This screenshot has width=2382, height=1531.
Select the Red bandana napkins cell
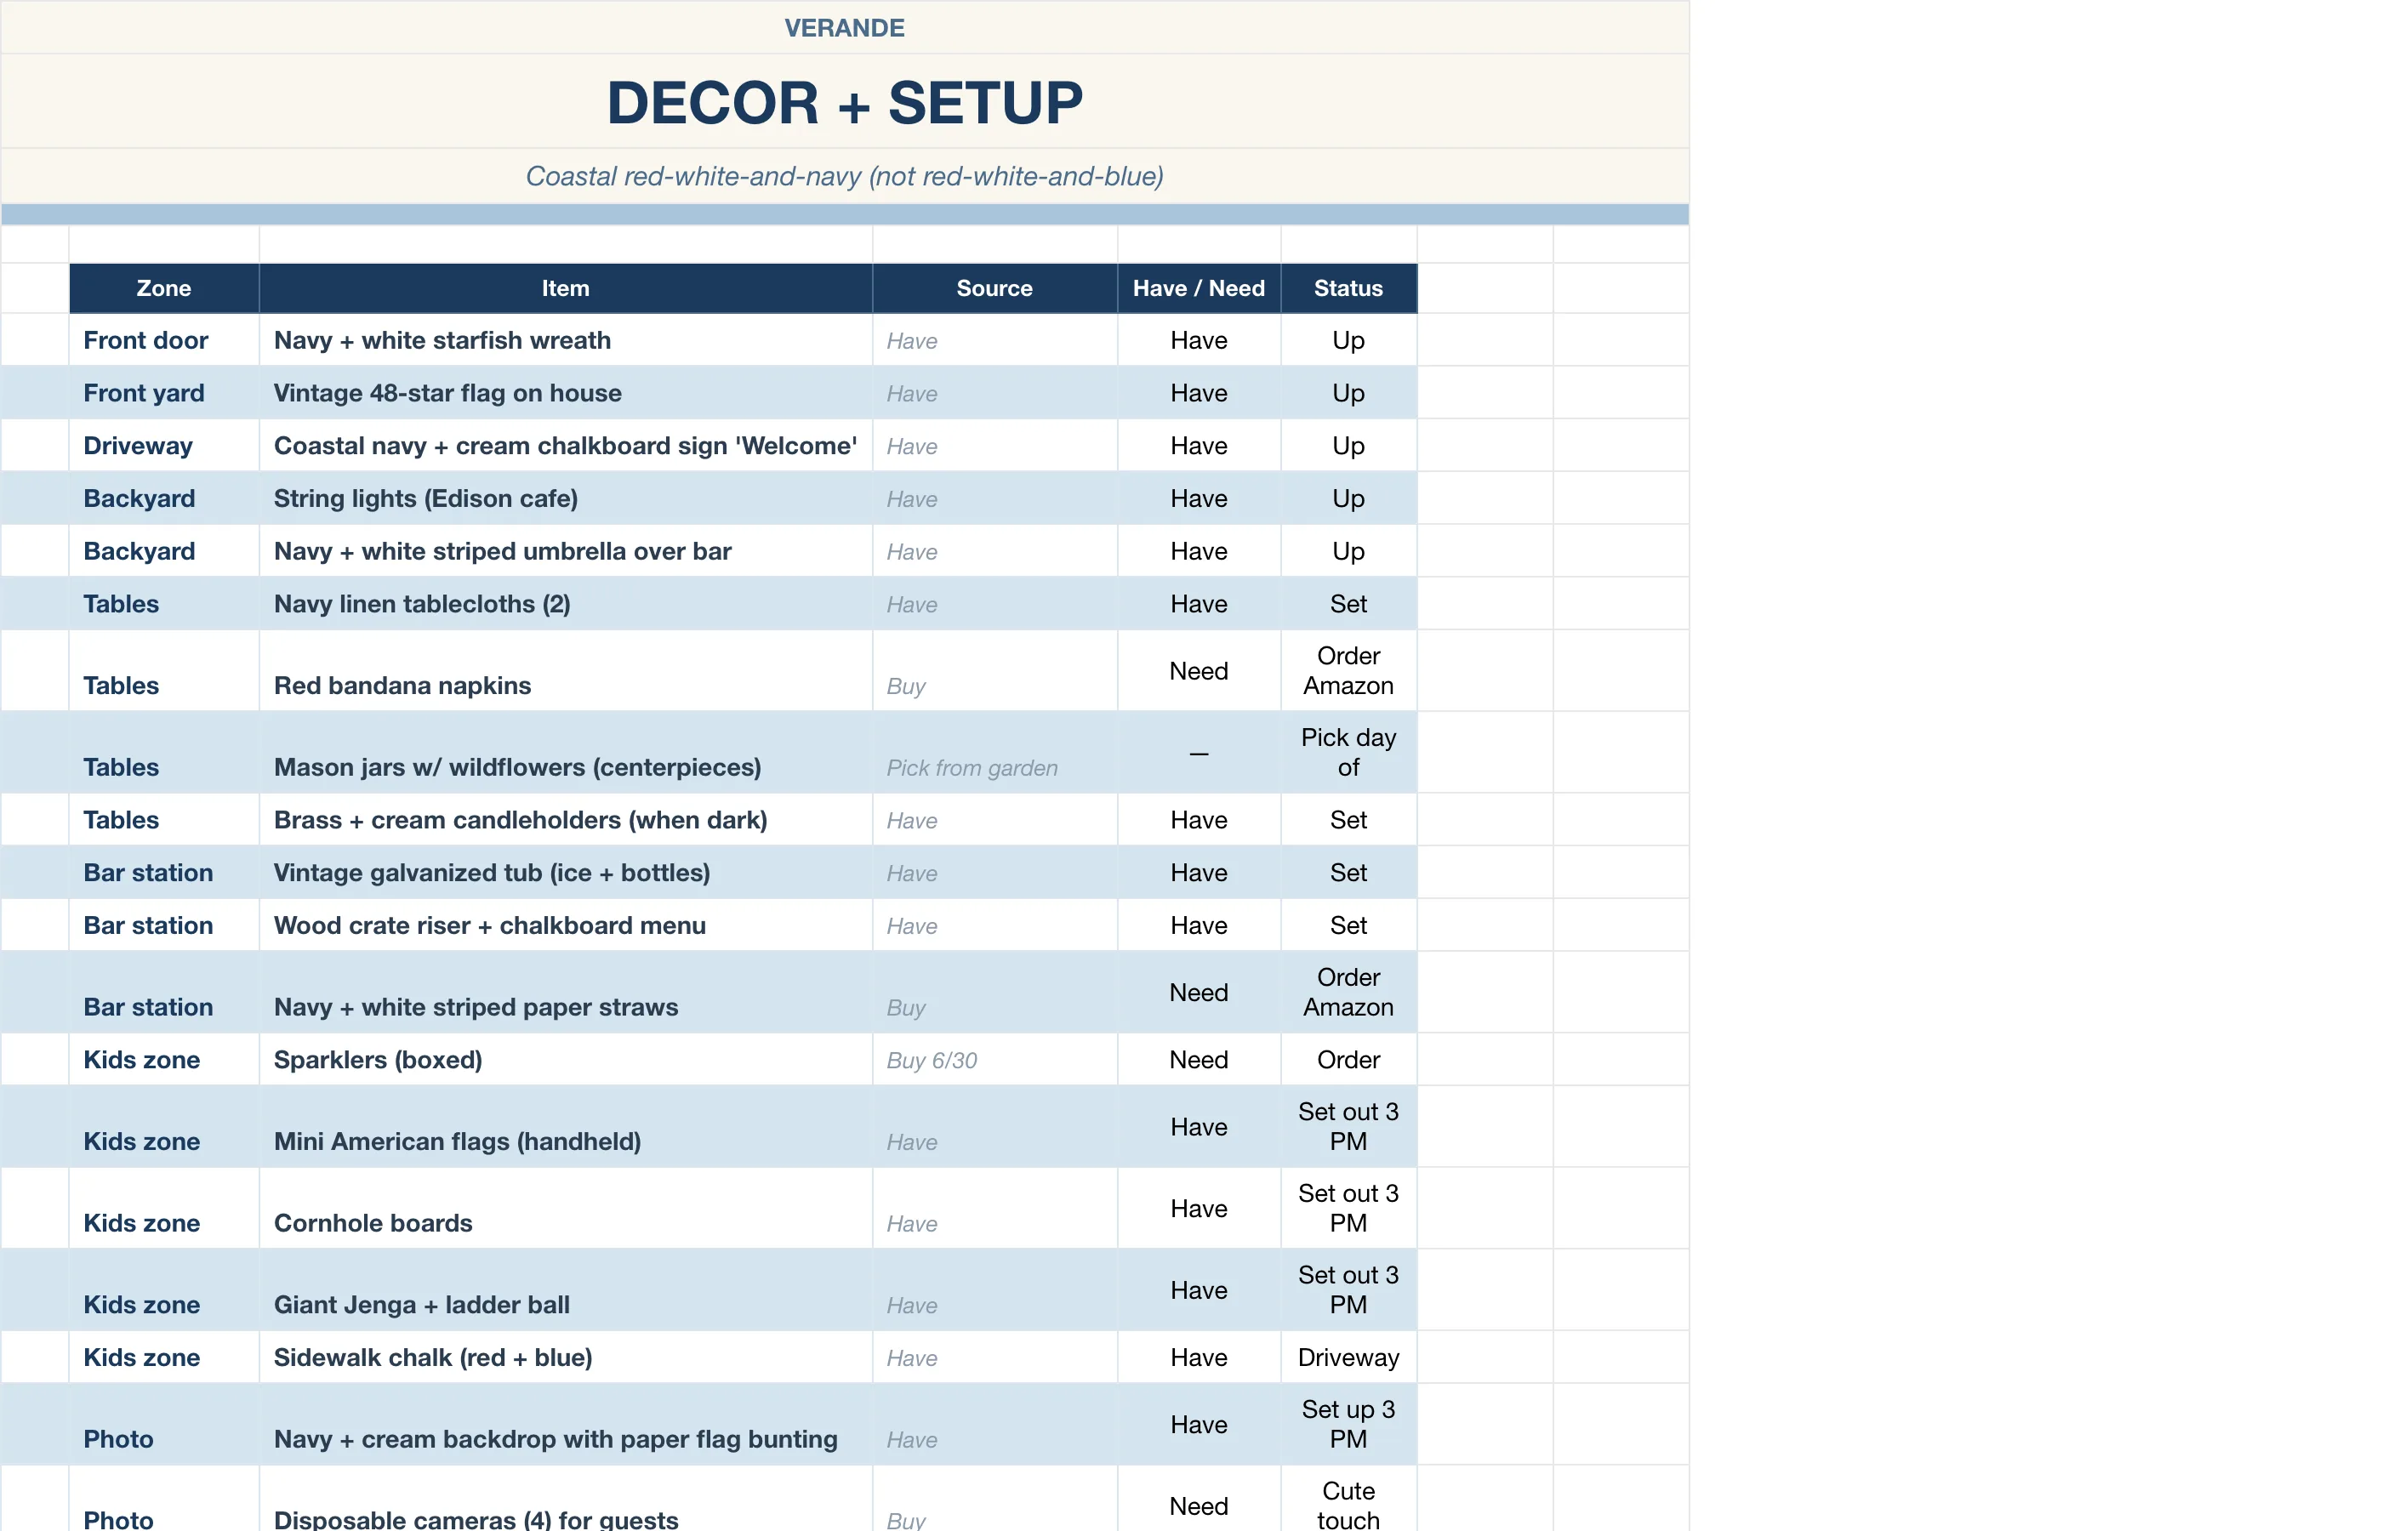pos(566,671)
